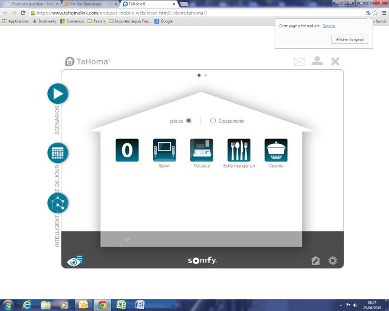
Task: Open the Scenarios play icon
Action: (x=58, y=94)
